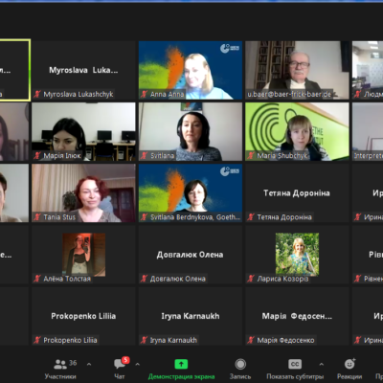This screenshot has height=383, width=383.
Task: Click muted mic icon beside Prokopenko Liliia
Action: (37, 340)
